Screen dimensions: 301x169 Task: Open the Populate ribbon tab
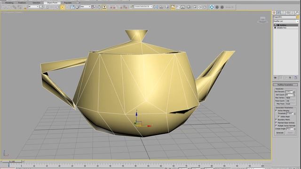(x=68, y=3)
